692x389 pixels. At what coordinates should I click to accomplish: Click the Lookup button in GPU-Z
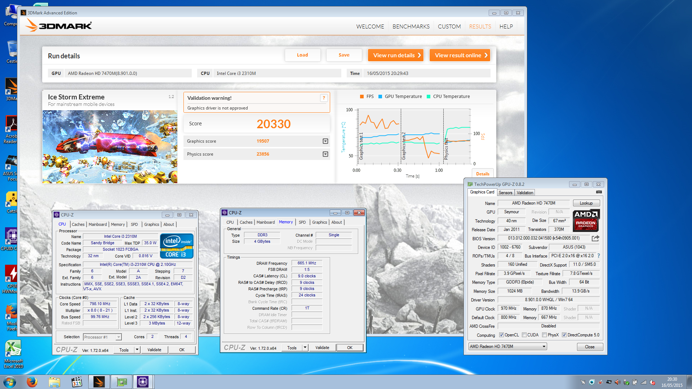(586, 203)
